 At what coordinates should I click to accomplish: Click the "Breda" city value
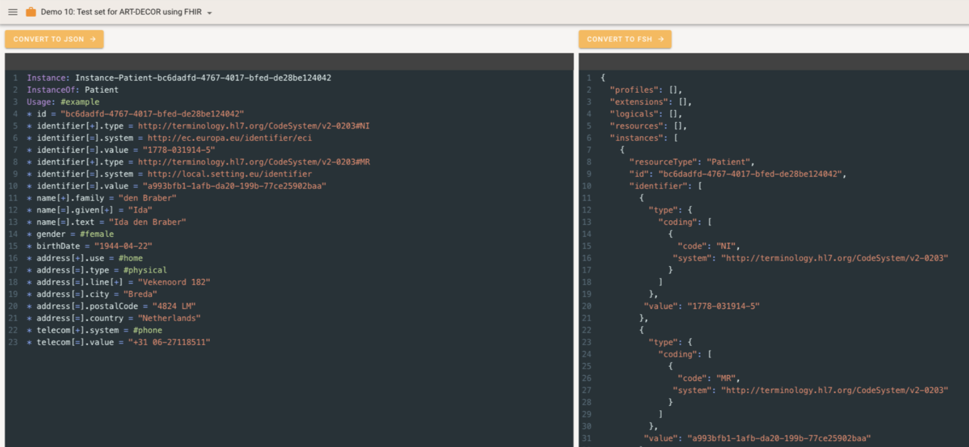tap(140, 294)
